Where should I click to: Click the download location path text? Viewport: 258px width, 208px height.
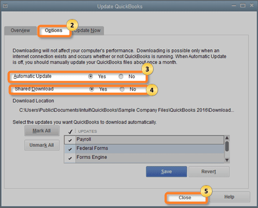click(x=127, y=110)
